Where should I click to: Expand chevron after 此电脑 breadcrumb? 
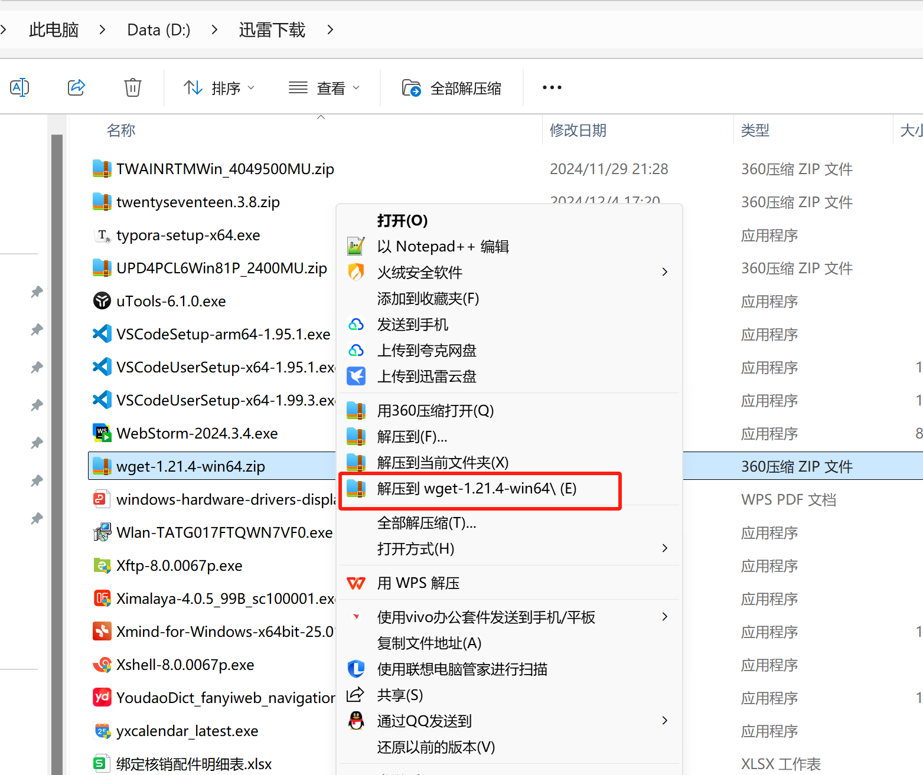click(x=103, y=30)
